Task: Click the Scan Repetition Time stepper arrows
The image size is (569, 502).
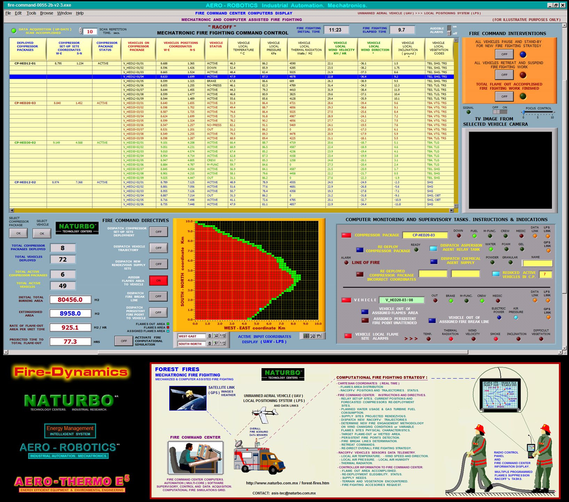Action: pos(80,31)
